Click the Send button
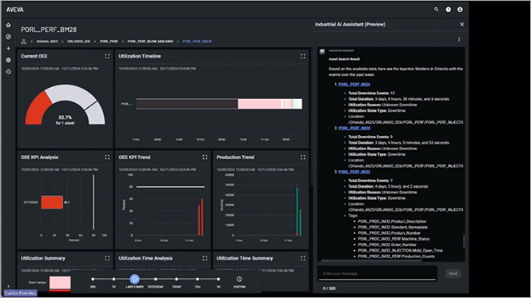Image resolution: width=531 pixels, height=298 pixels. point(453,273)
